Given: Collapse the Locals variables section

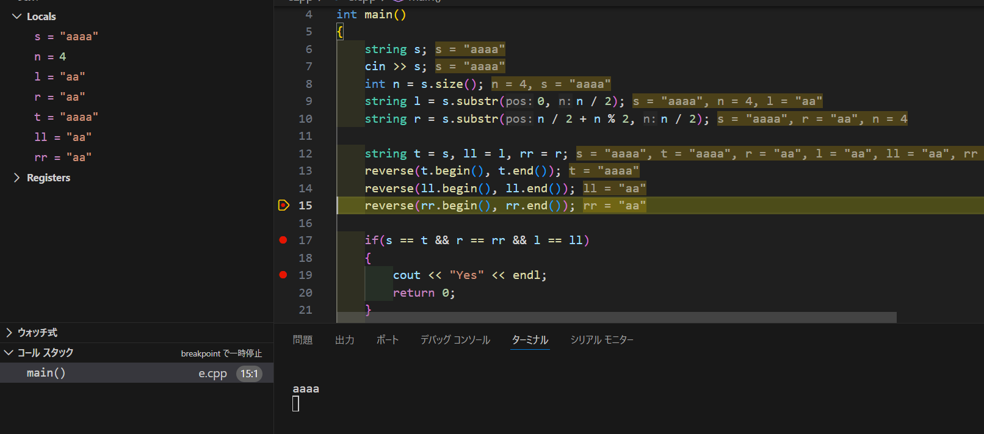Looking at the screenshot, I should pos(16,16).
